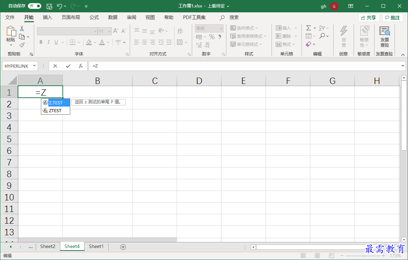This screenshot has height=260, width=408.
Task: Click the Decrease Decimal icon
Action: coord(207,45)
